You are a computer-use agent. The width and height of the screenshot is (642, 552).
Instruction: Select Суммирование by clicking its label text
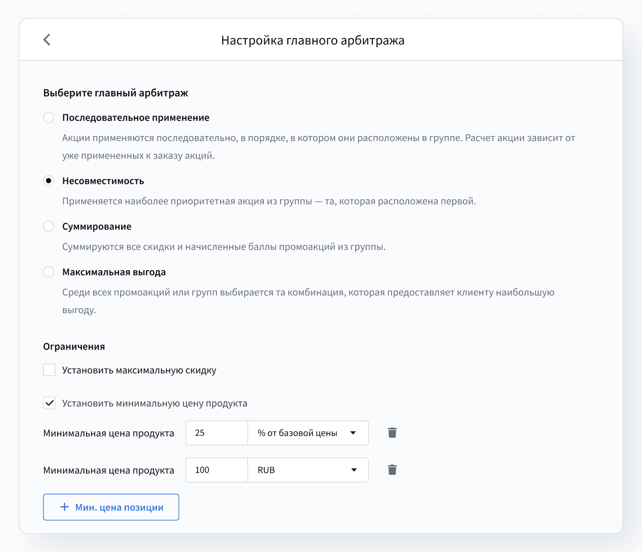[96, 226]
